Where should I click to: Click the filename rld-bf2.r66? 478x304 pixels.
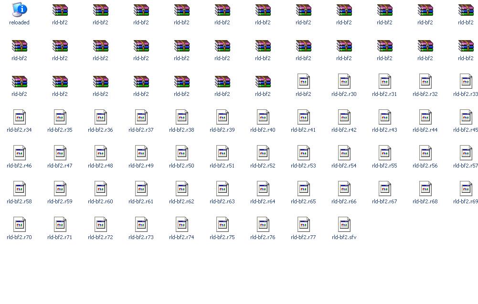click(344, 201)
